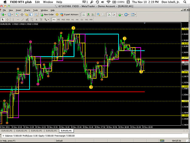The height and width of the screenshot is (143, 190).
Task: Select the H1 timeframe
Action: (73, 20)
